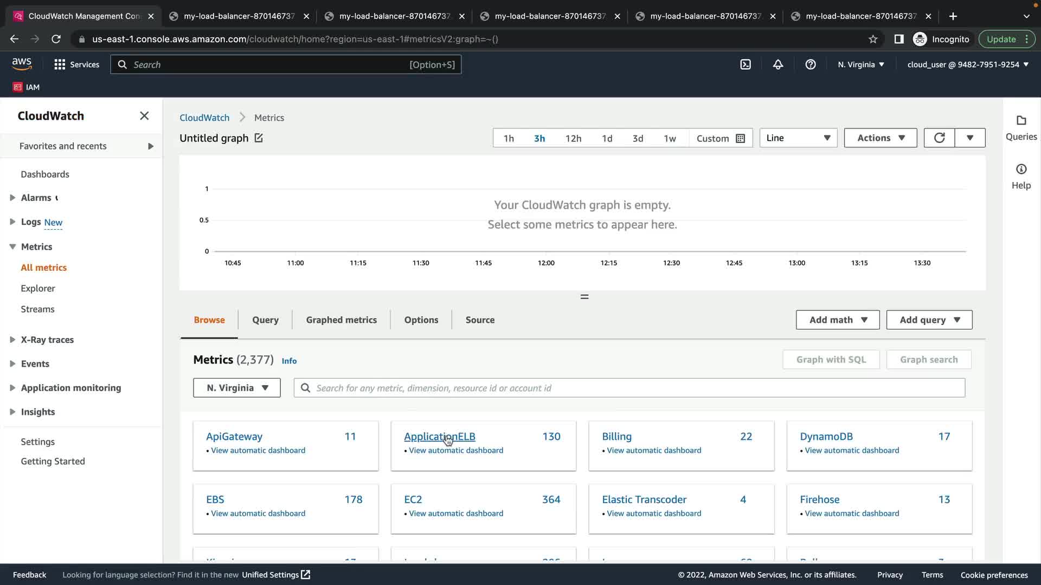Open the Queries panel icon
This screenshot has height=585, width=1041.
[1021, 121]
